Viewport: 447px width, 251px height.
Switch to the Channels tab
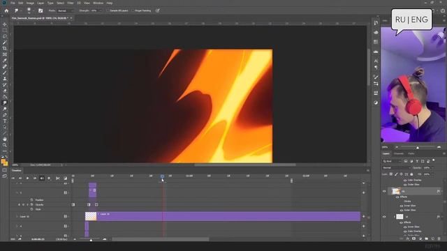pos(399,153)
